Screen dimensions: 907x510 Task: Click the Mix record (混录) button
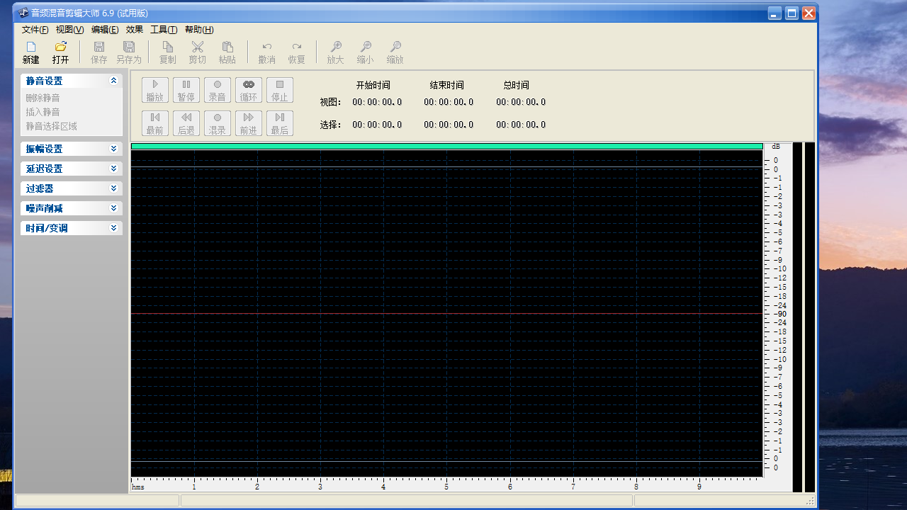point(218,123)
